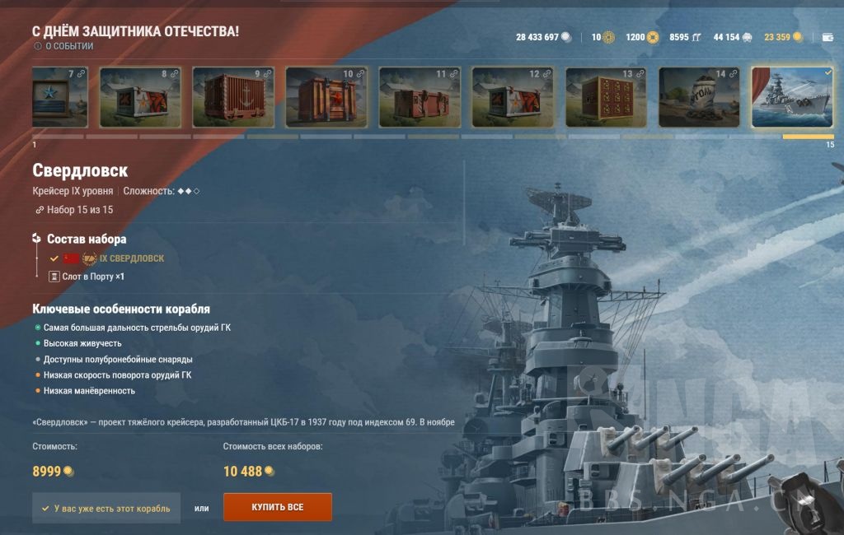Click the coal 44 154 resource icon
844x535 pixels.
pyautogui.click(x=747, y=37)
